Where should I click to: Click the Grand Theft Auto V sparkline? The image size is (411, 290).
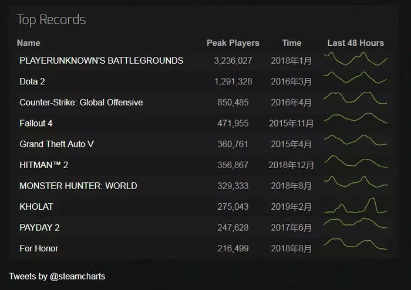(355, 140)
